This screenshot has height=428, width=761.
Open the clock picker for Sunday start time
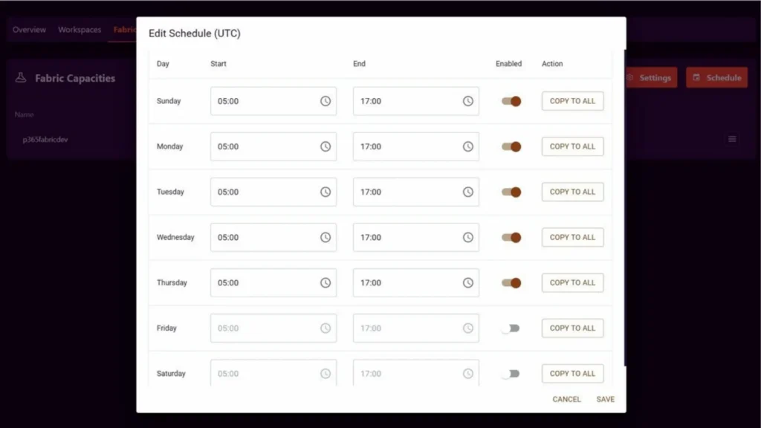[x=326, y=101]
